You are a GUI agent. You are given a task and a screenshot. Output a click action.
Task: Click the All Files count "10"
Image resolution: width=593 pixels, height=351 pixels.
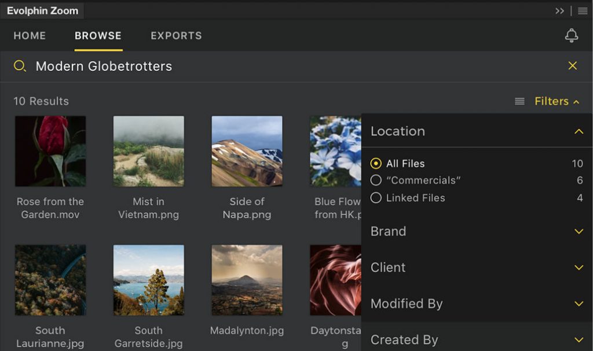point(577,163)
